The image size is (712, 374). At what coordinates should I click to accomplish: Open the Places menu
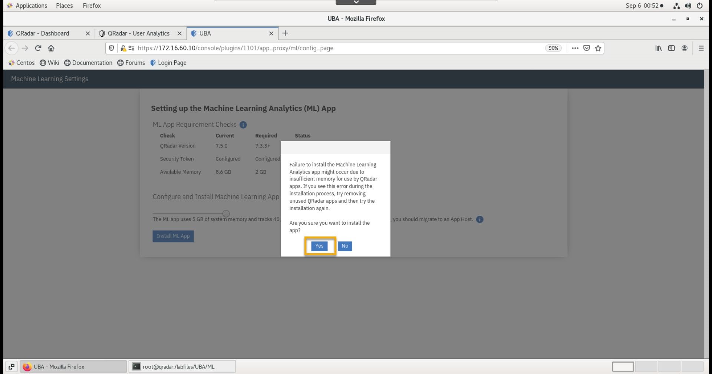pyautogui.click(x=65, y=6)
